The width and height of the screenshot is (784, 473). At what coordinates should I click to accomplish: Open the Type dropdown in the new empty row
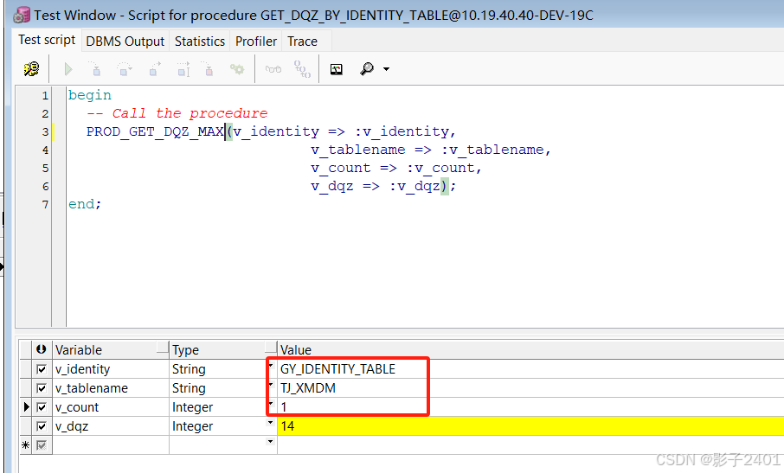point(271,442)
